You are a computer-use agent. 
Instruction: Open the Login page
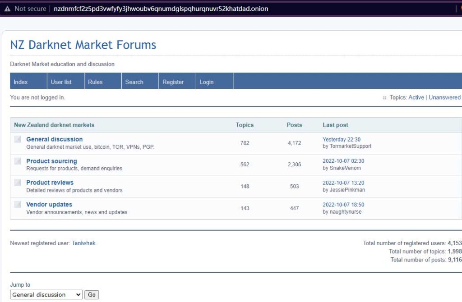tap(207, 82)
